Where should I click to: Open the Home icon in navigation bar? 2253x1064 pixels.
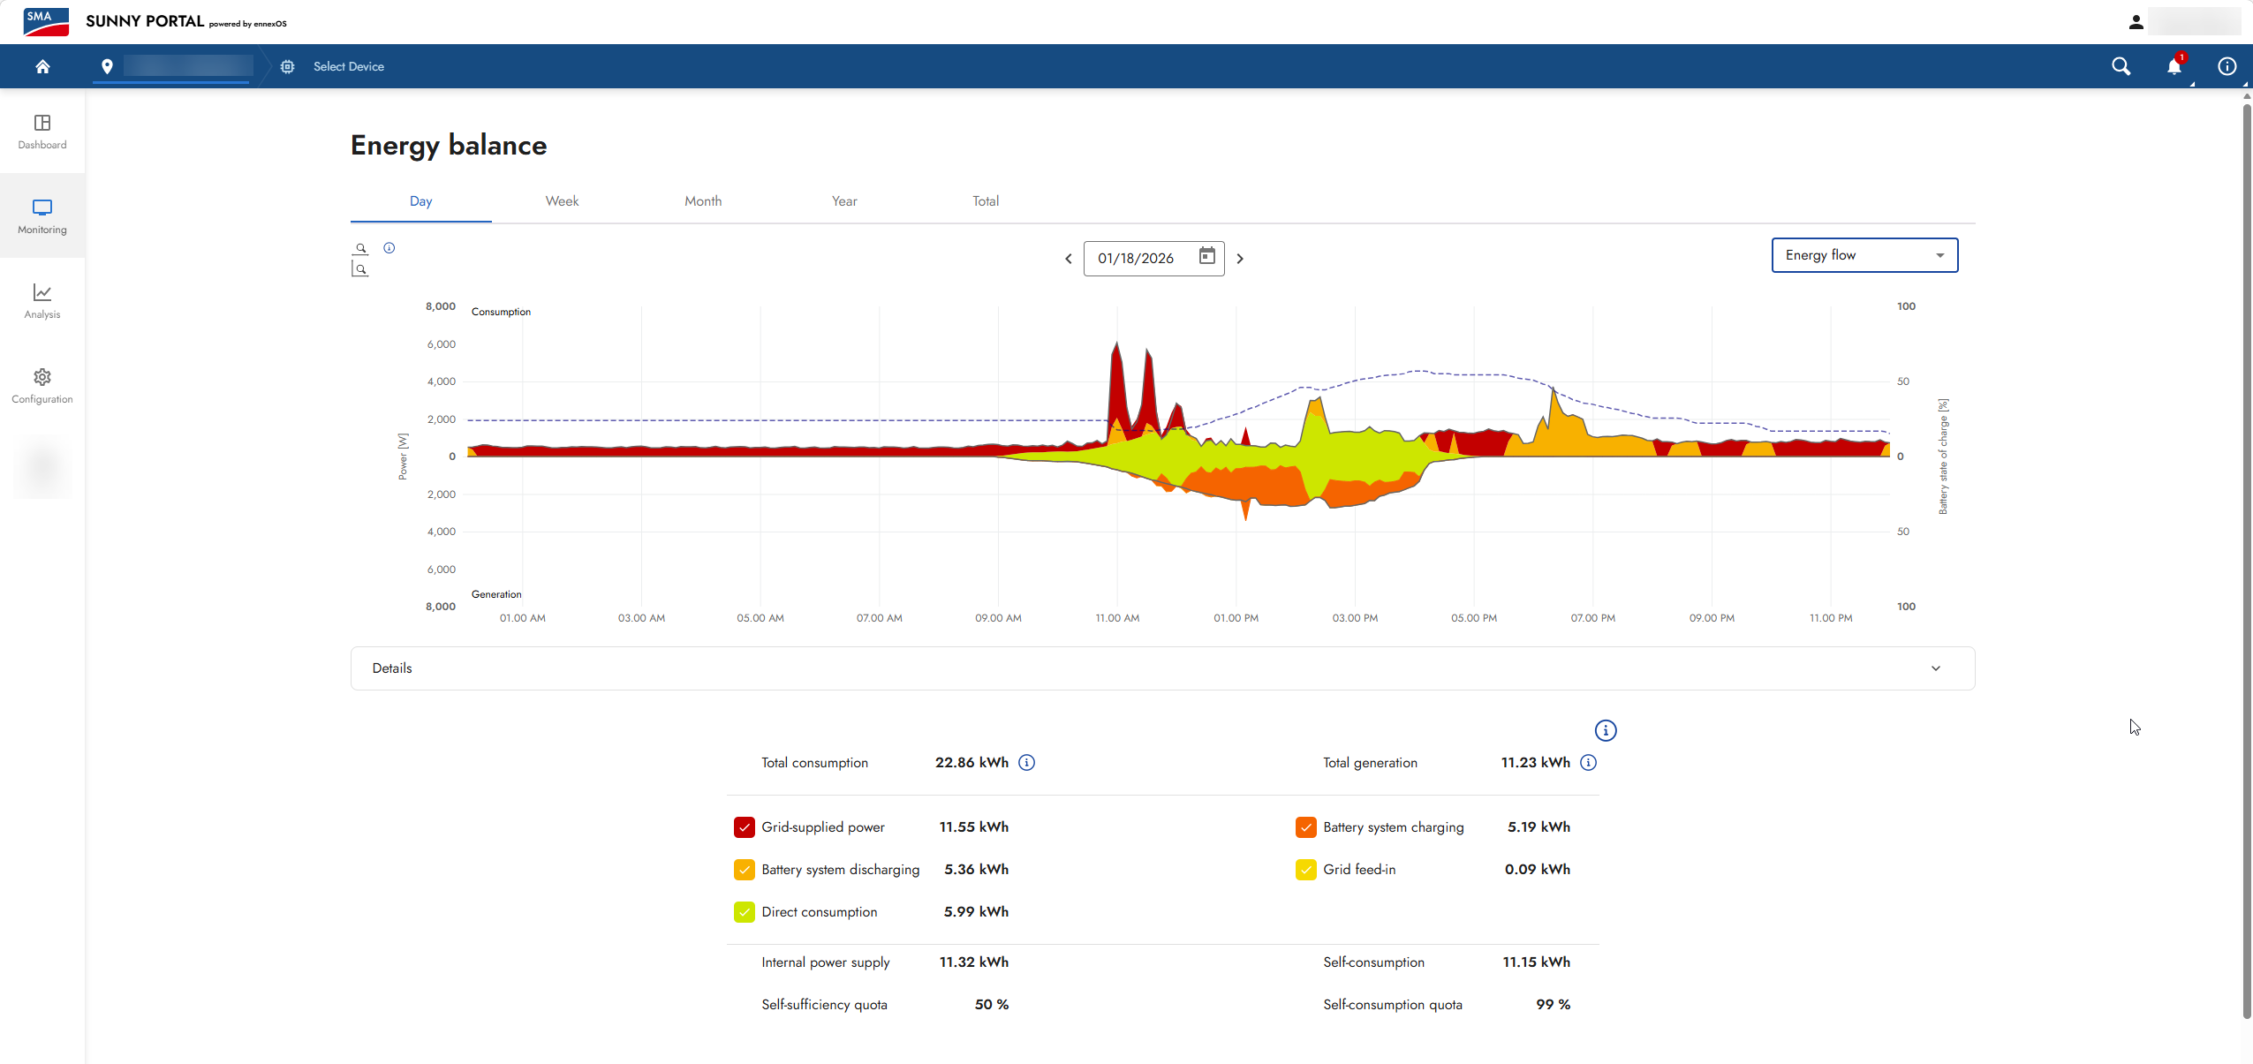tap(42, 66)
